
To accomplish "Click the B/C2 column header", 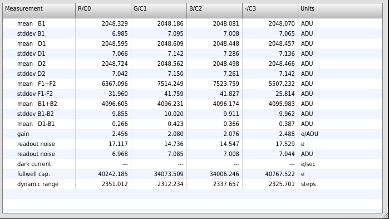I will click(214, 11).
